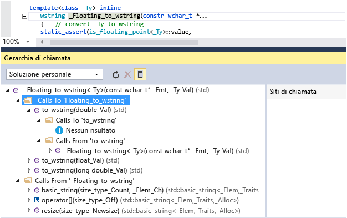Image resolution: width=347 pixels, height=218 pixels.
Task: Click the Refresh icon in Call Hierarchy toolbar
Action: 115,74
